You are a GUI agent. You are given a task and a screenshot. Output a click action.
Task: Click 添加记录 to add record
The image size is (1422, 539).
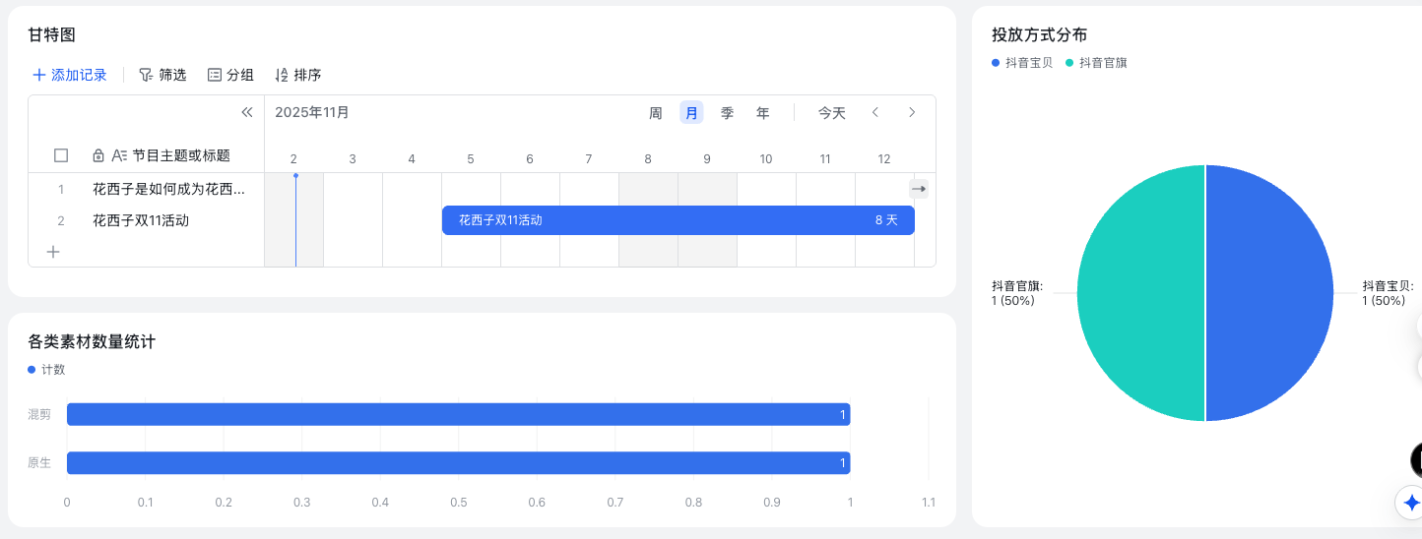(x=69, y=75)
